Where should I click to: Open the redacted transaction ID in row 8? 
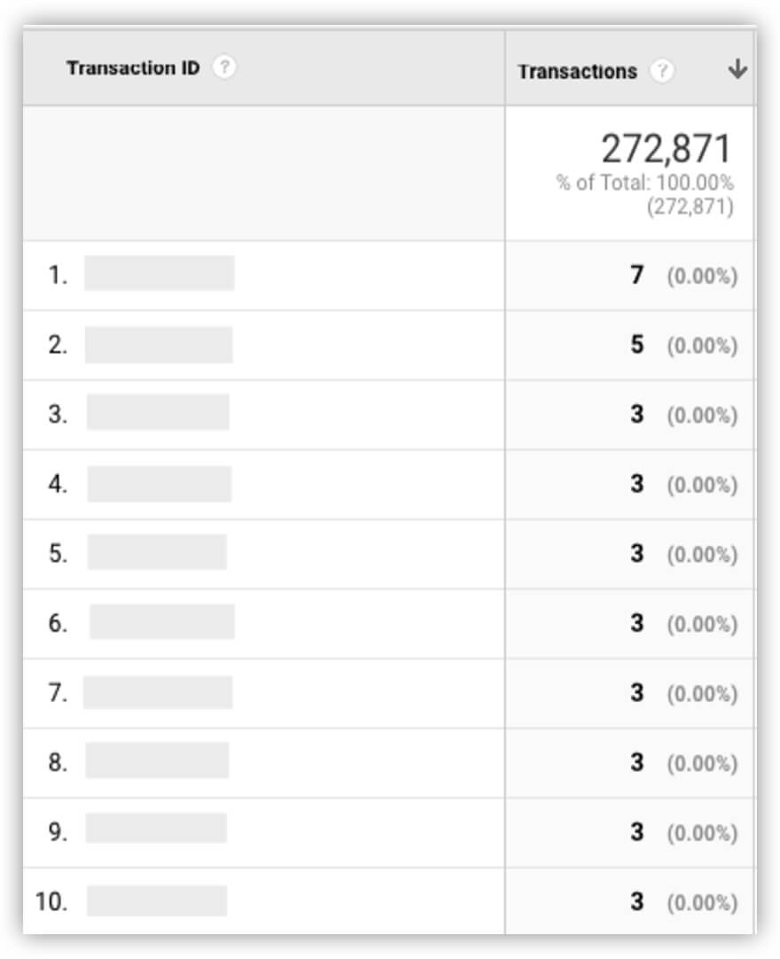tap(157, 760)
